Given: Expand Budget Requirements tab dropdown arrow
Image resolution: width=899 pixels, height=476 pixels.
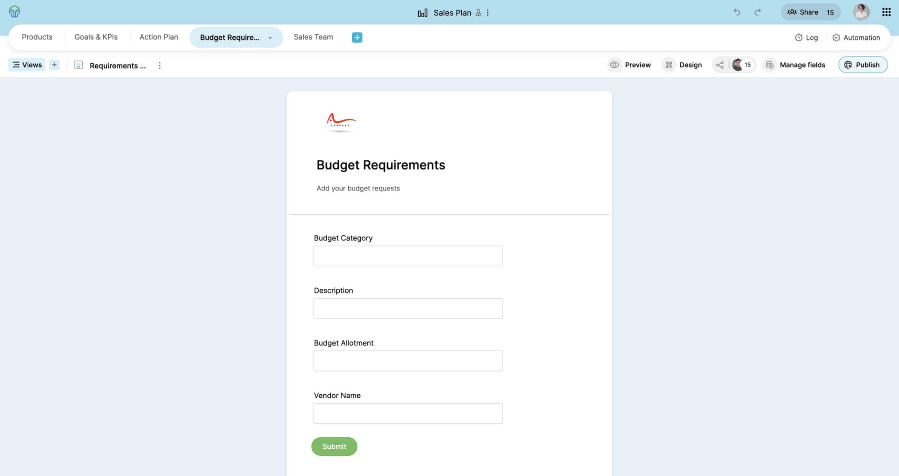Looking at the screenshot, I should click(270, 38).
